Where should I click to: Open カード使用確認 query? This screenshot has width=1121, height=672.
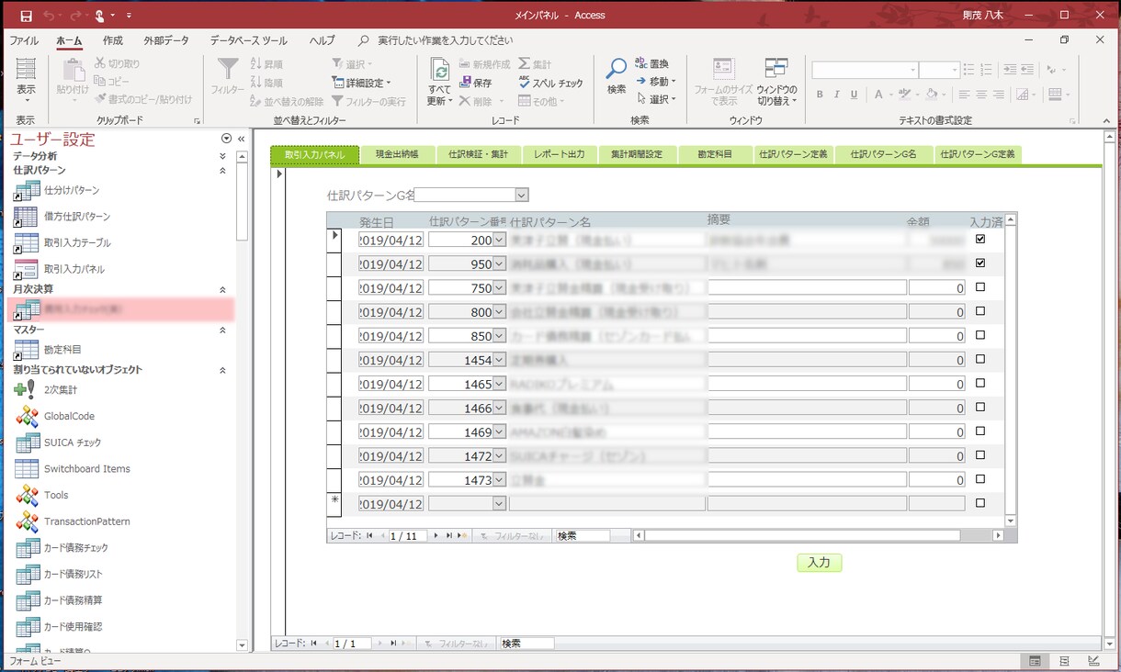click(59, 626)
